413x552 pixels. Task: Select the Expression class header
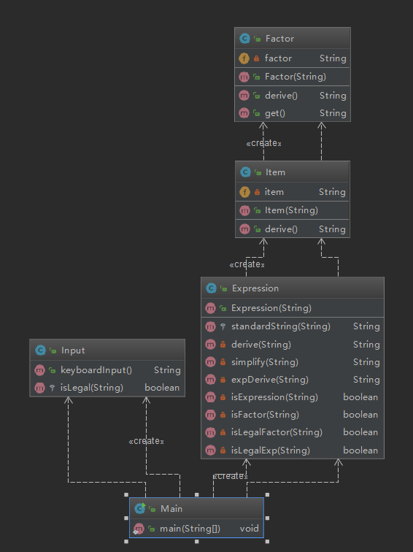pyautogui.click(x=293, y=288)
